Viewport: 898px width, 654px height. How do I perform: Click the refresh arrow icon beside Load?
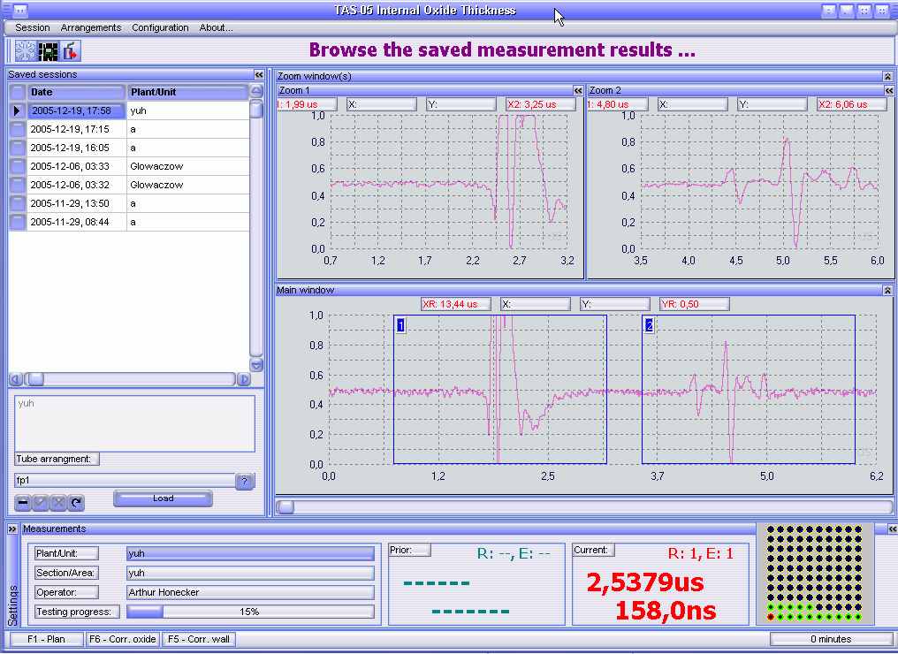76,503
